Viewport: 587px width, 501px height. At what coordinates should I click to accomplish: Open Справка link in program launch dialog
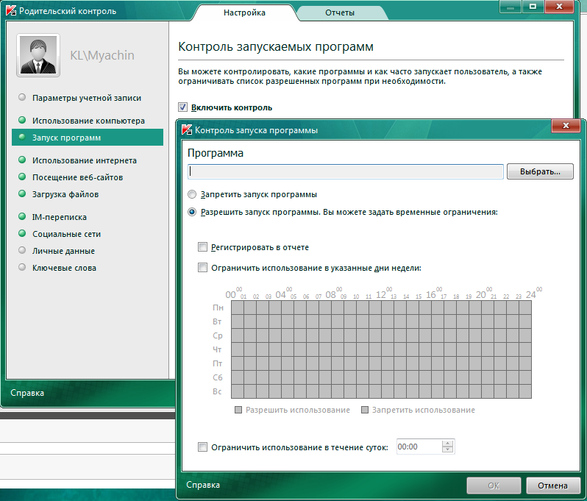[x=203, y=485]
